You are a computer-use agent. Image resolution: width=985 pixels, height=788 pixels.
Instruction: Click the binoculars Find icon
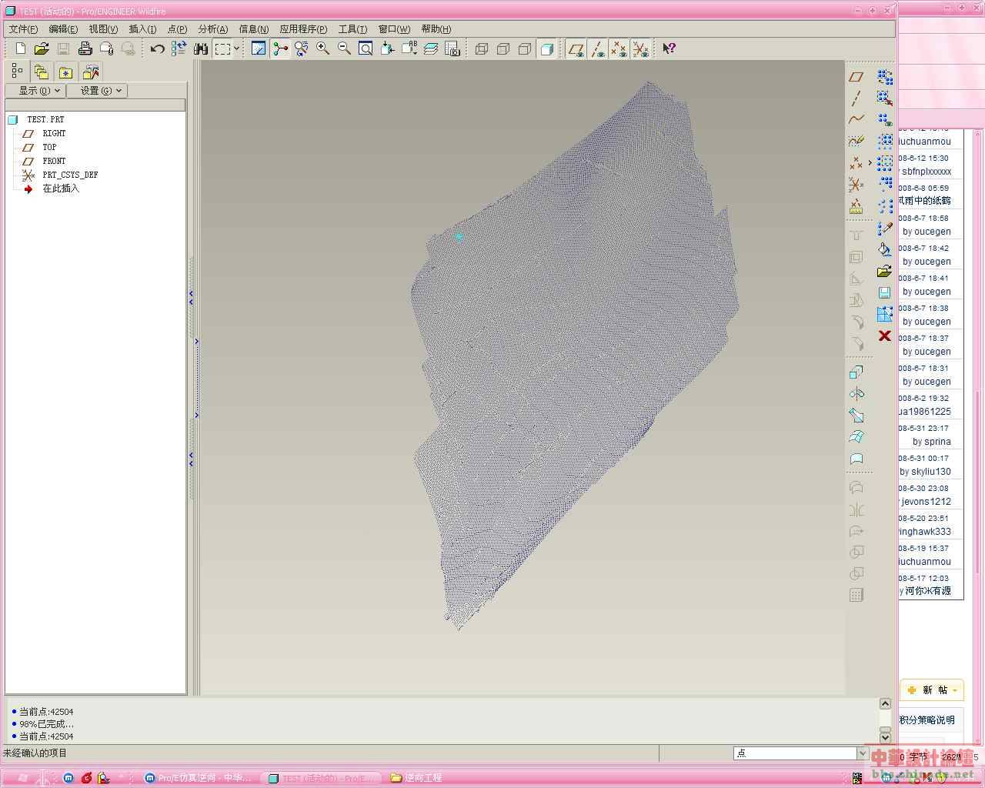coord(201,48)
